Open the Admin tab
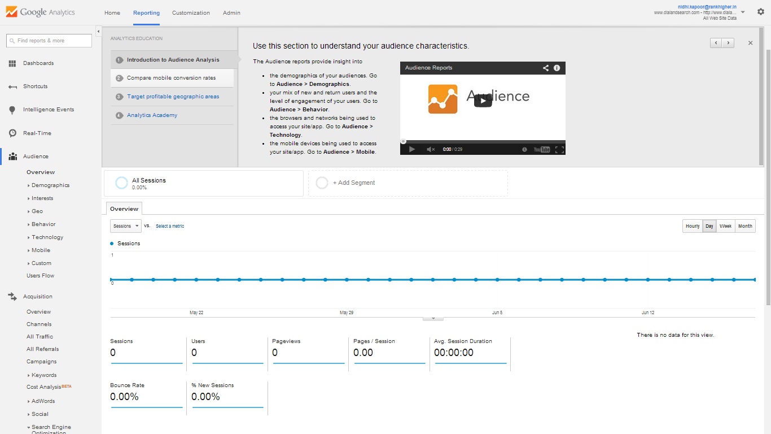Screen dimensions: 771x434 point(231,12)
